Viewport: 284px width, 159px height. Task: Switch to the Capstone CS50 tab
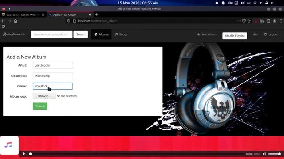23,15
